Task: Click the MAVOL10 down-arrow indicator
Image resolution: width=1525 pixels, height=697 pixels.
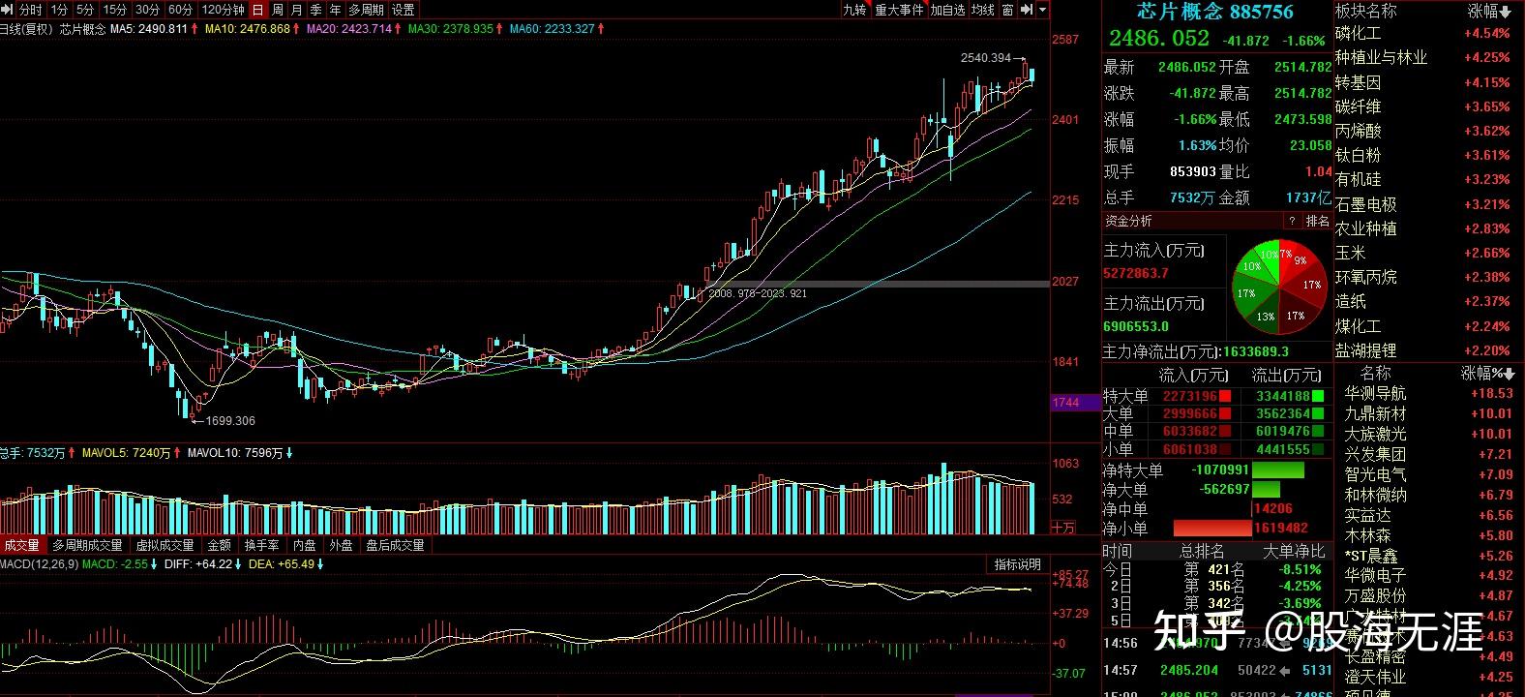Action: 289,452
